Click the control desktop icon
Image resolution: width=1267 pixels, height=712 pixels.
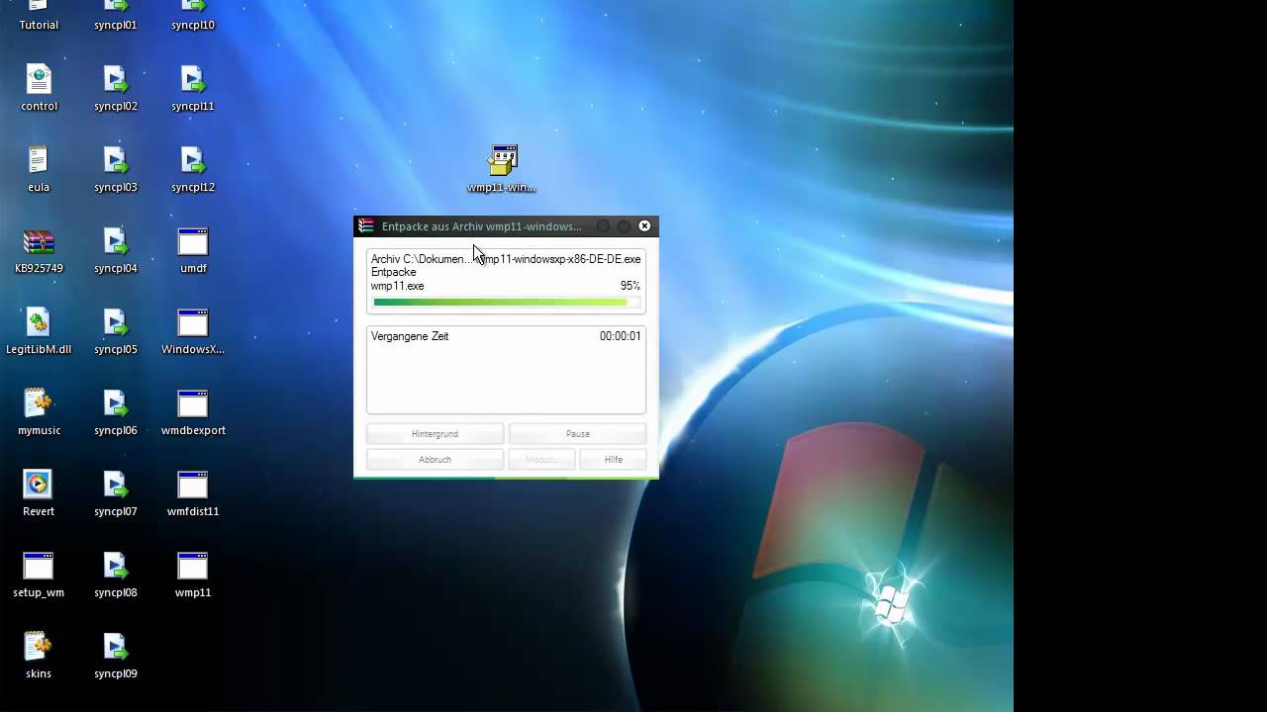(39, 87)
